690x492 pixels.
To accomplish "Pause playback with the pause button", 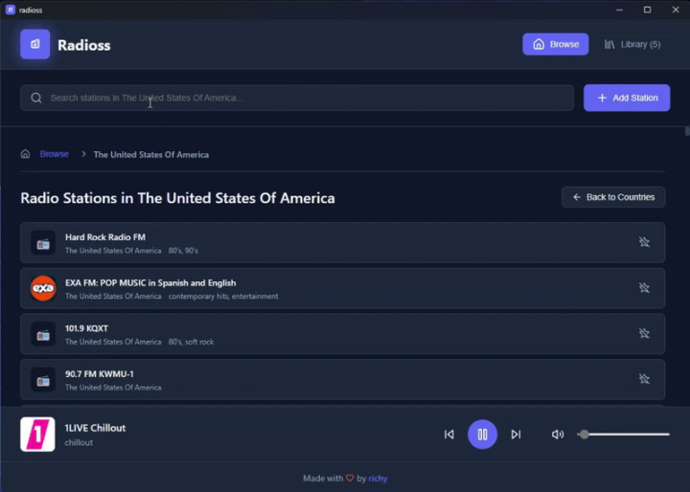I will pos(482,435).
